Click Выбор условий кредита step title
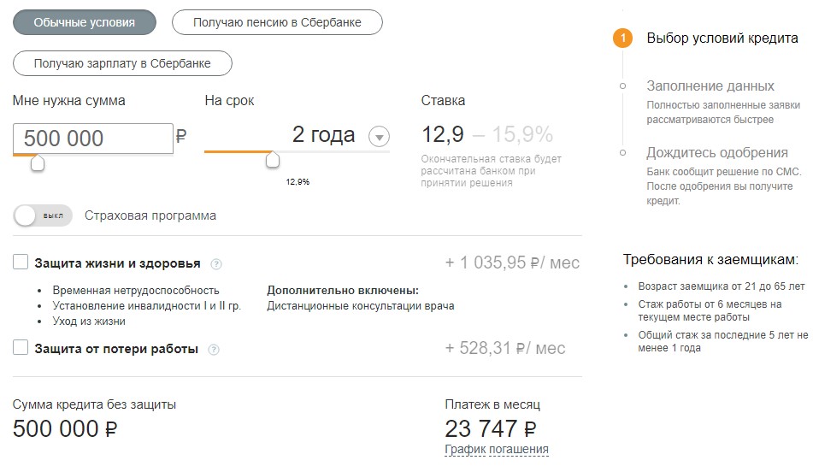813x466 pixels. tap(722, 38)
